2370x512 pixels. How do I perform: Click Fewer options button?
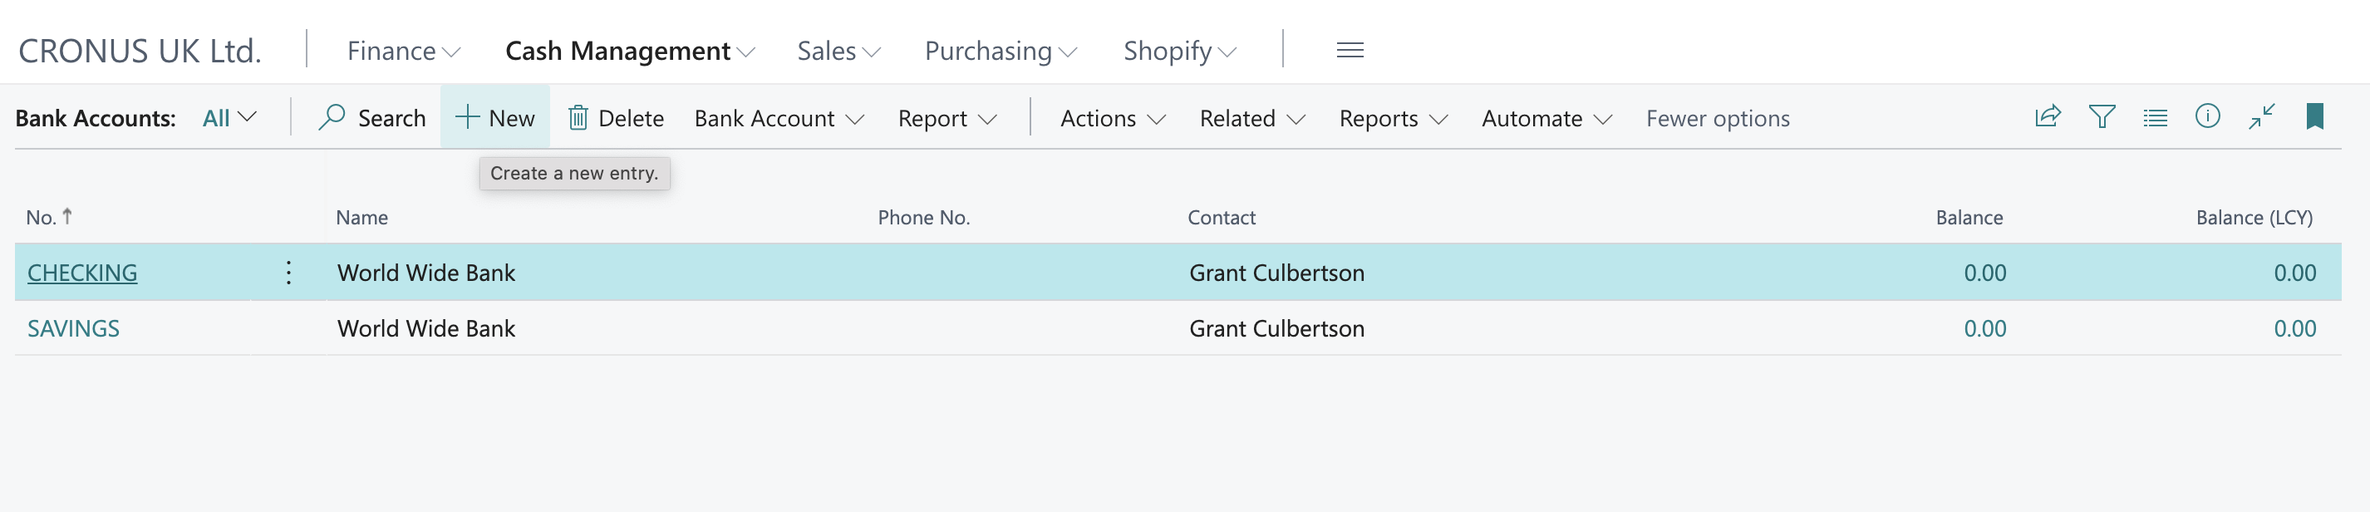1717,119
